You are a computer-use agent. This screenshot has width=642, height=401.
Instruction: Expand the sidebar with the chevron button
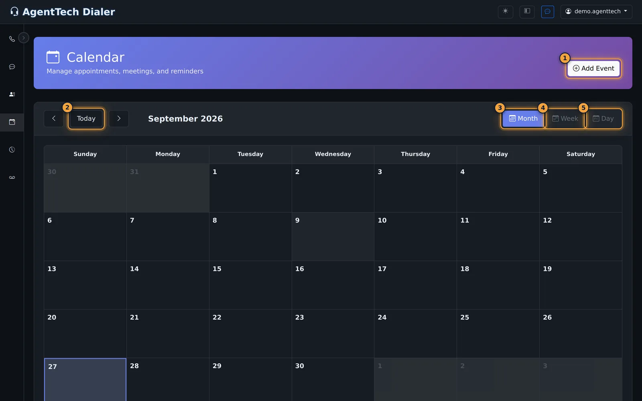point(24,38)
